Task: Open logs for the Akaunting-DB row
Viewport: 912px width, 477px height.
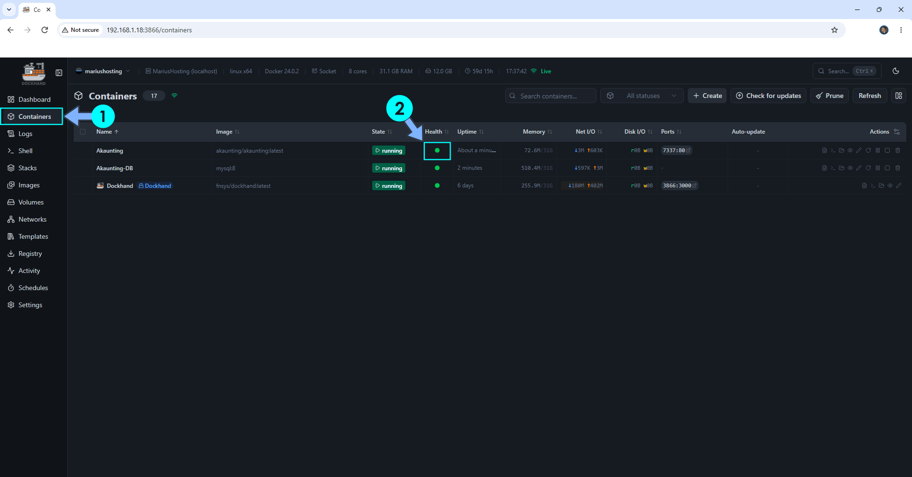Action: click(824, 168)
